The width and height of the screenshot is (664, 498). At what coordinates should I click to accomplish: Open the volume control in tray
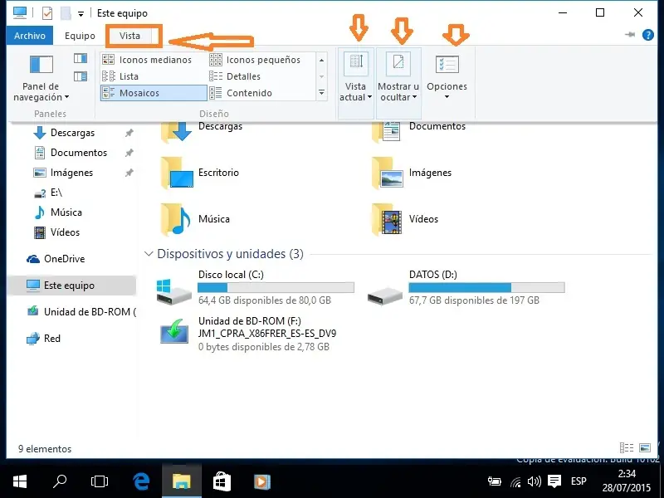535,481
